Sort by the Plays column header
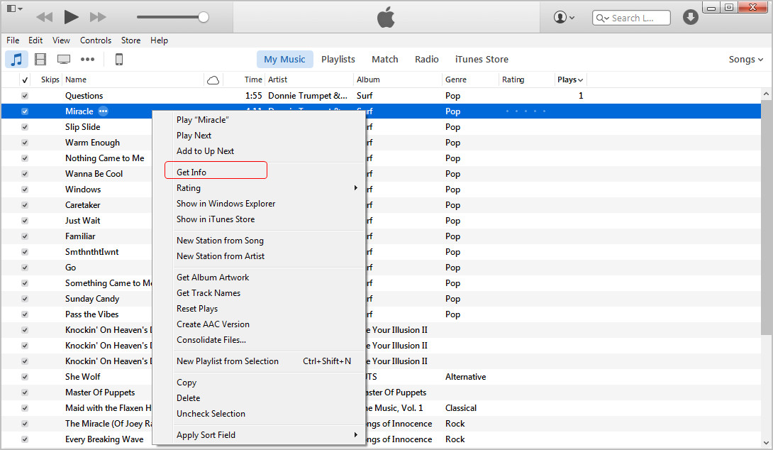 point(570,80)
